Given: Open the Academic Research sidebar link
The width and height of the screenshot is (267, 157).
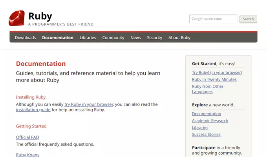Looking at the screenshot, I should (x=210, y=120).
